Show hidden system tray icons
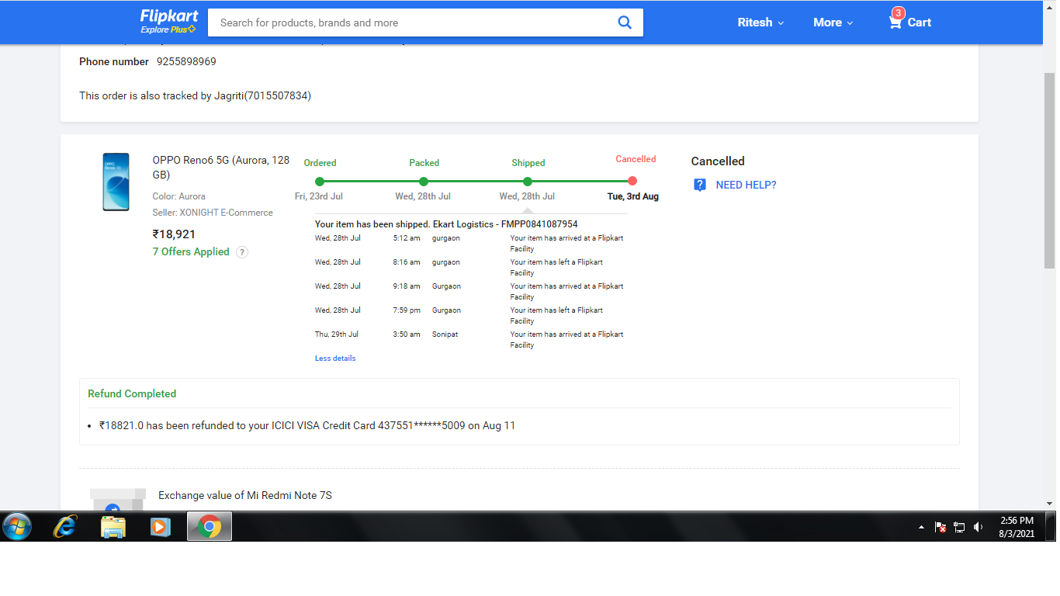The image size is (1060, 596). click(x=921, y=527)
